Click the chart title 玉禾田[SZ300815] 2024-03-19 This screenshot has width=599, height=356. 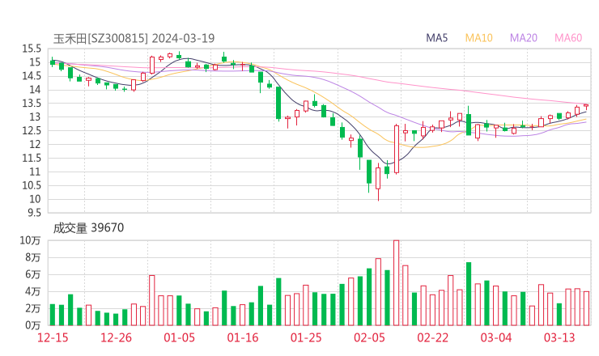(134, 38)
